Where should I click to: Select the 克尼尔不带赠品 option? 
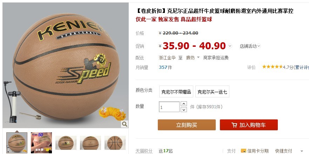coord(176,91)
